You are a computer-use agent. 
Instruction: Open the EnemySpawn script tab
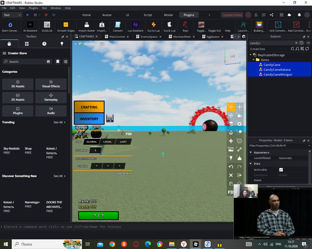click(149, 37)
